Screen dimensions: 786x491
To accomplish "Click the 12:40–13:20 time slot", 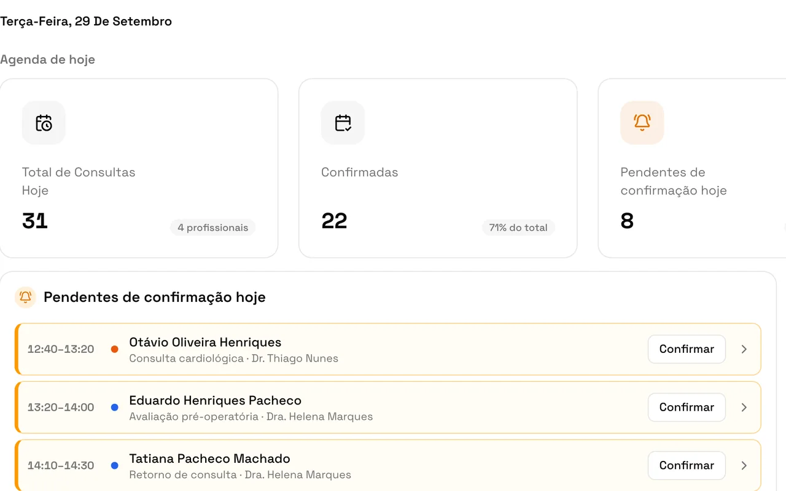I will pos(61,349).
